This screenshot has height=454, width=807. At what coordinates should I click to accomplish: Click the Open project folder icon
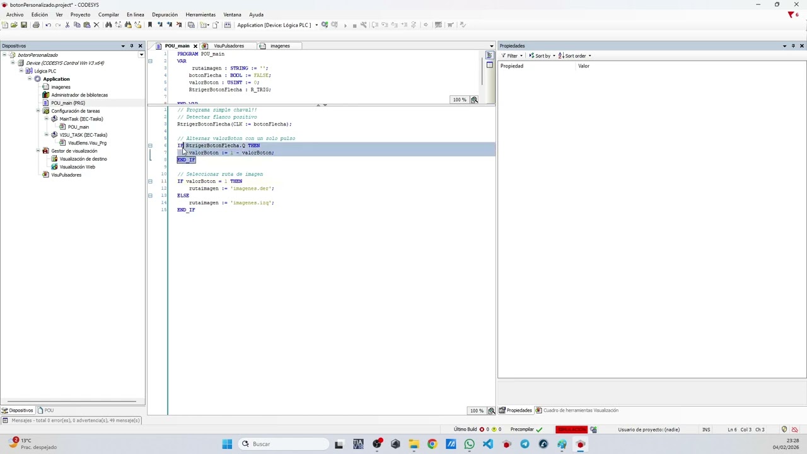[x=14, y=25]
